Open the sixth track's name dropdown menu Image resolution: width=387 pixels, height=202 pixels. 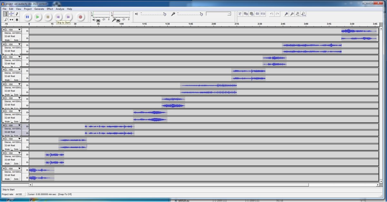tap(13, 98)
